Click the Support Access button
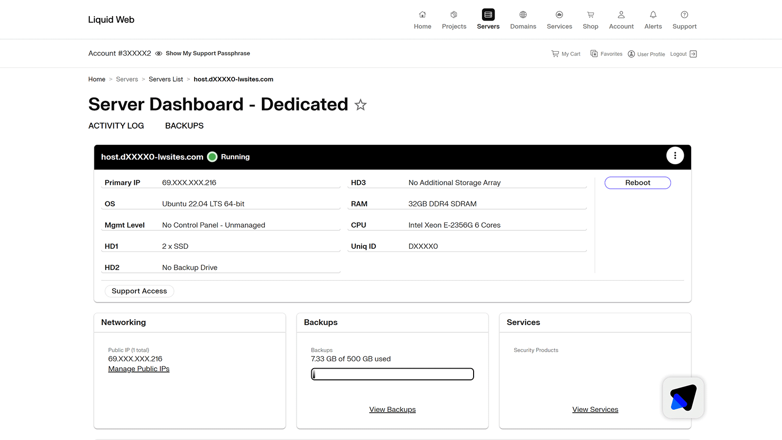The image size is (782, 440). pos(139,291)
